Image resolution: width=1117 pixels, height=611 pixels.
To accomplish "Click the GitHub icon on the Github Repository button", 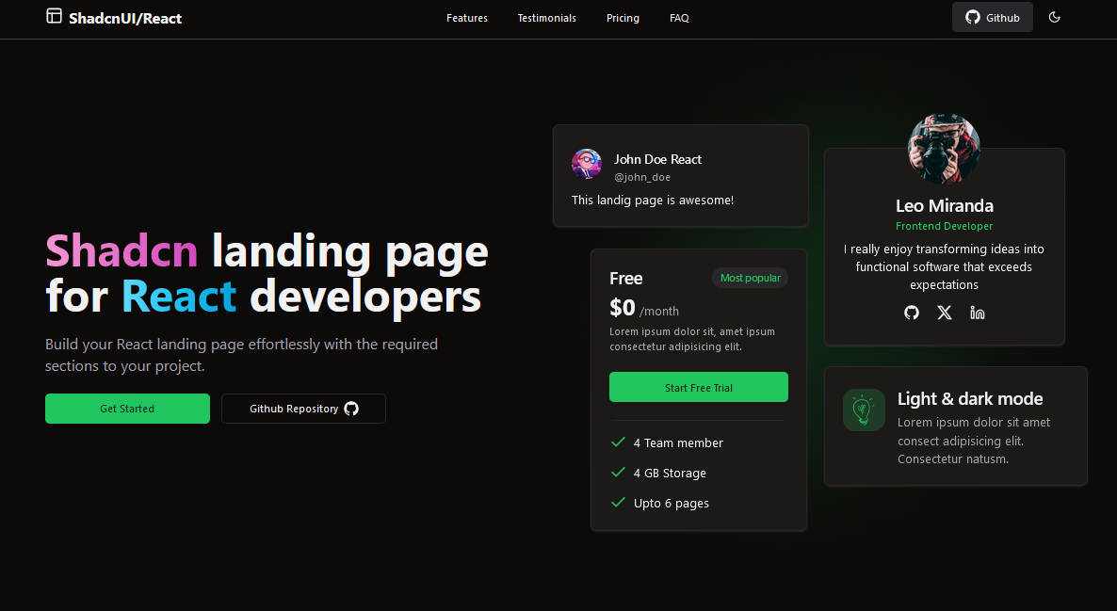I will click(351, 409).
